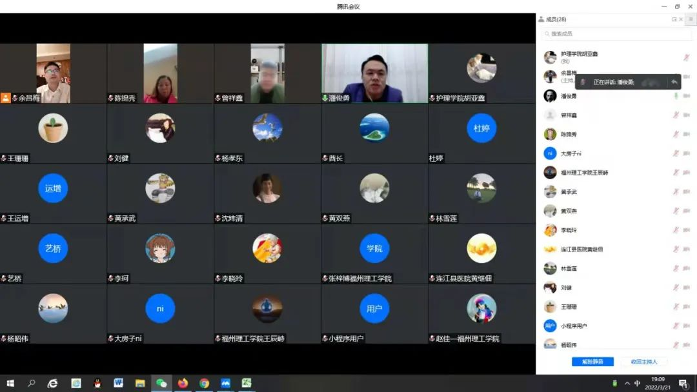This screenshot has height=392, width=697.
Task: Close the members panel
Action: [681, 19]
